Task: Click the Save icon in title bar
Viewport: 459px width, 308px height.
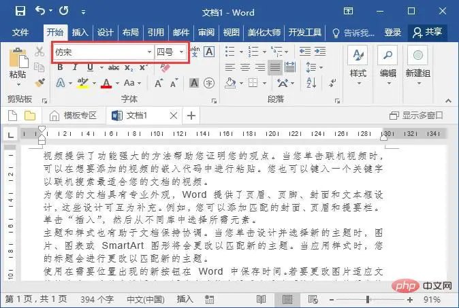Action: [20, 12]
